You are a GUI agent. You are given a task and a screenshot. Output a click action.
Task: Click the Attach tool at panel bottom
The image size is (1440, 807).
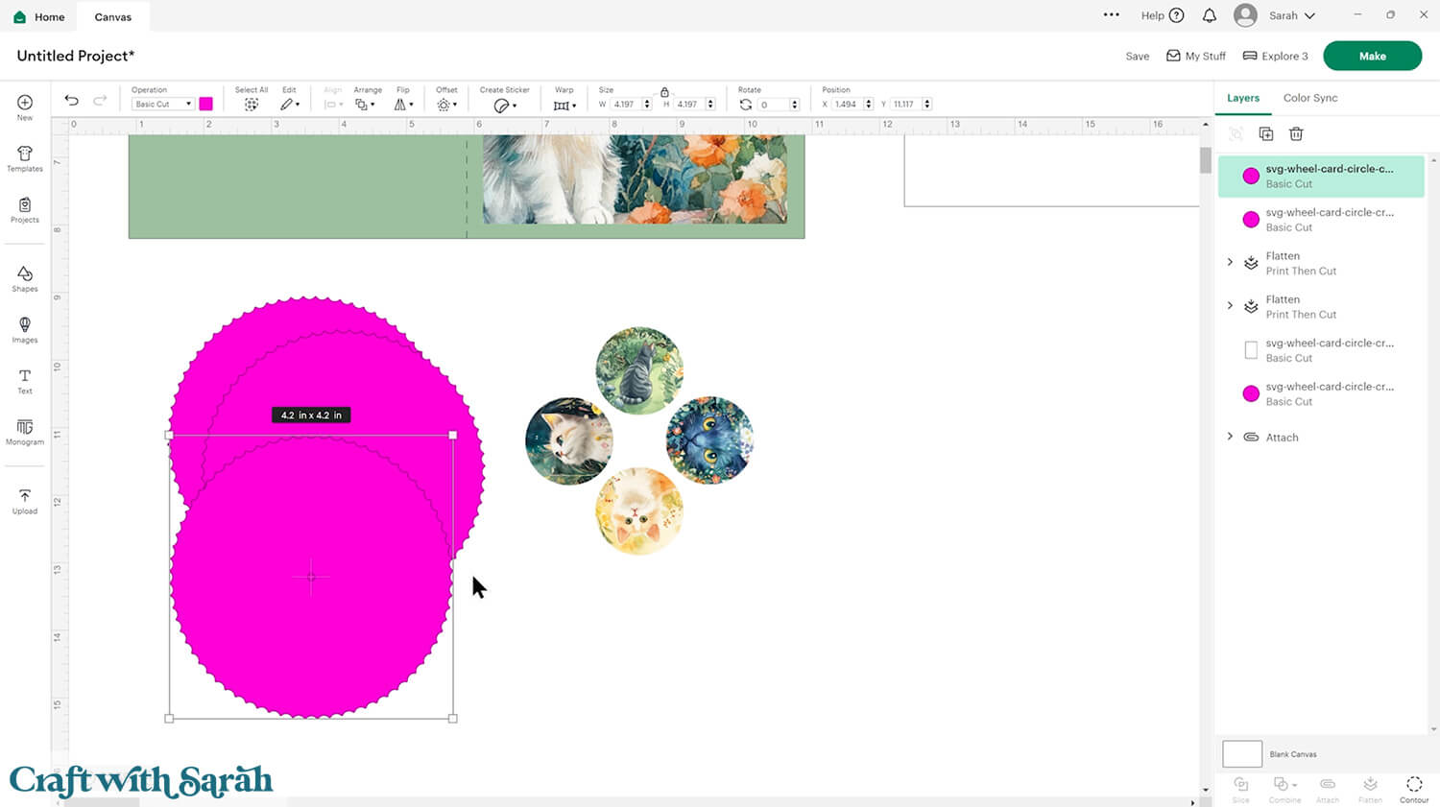(x=1328, y=789)
